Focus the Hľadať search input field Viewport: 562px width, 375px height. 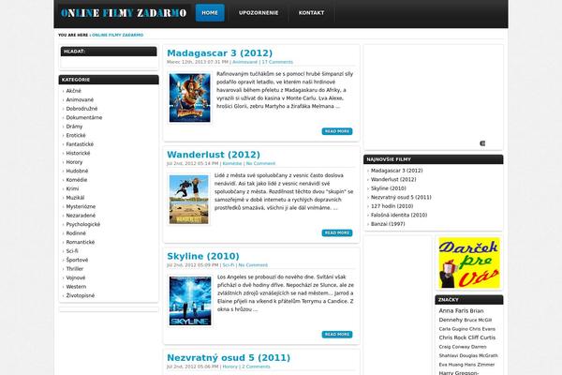(x=109, y=63)
